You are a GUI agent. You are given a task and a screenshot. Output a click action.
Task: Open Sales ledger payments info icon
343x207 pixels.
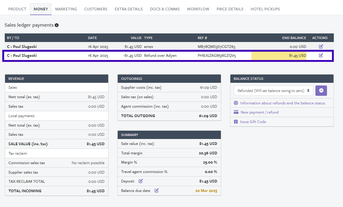tap(57, 25)
